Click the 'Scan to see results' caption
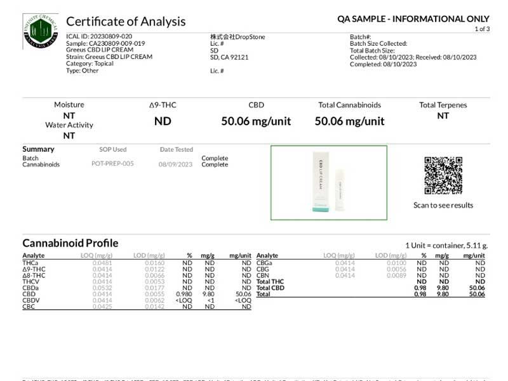 [443, 205]
